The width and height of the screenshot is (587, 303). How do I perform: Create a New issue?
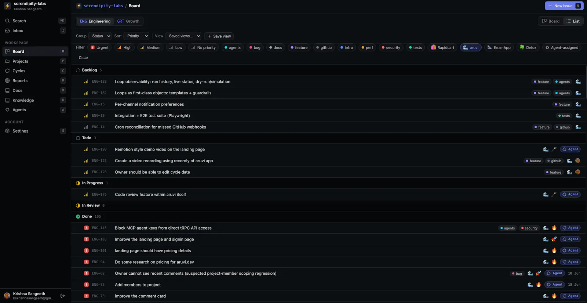(564, 6)
